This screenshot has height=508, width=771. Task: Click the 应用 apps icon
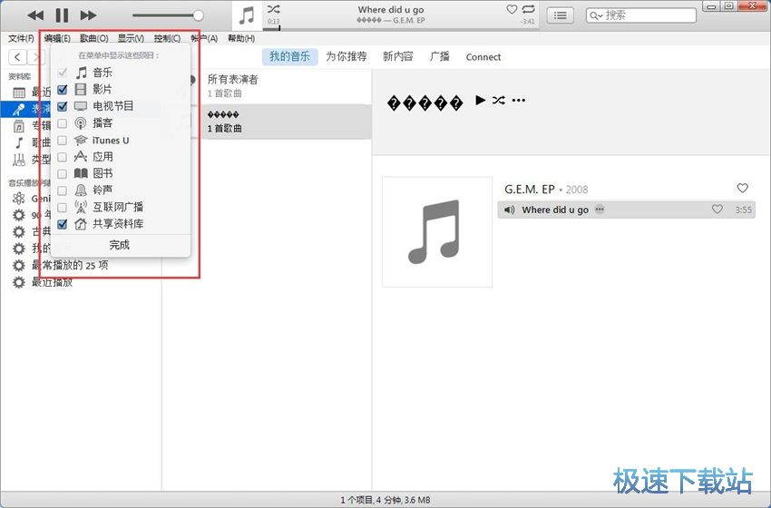tap(81, 156)
